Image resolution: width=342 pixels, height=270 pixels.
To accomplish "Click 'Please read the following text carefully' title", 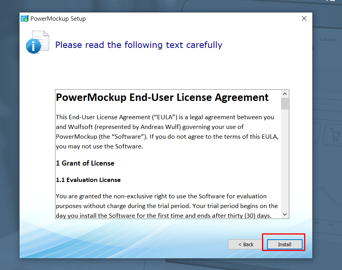I will [x=139, y=45].
